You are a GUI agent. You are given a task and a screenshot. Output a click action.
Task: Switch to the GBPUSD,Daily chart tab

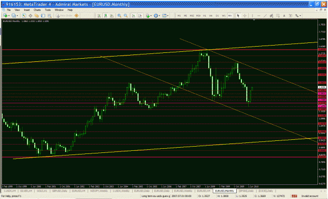click(x=59, y=191)
